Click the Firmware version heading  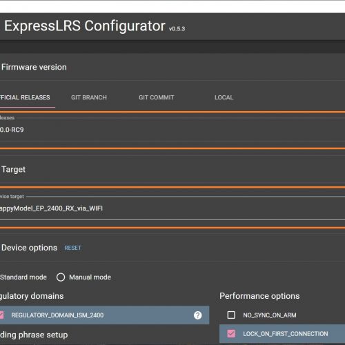click(x=34, y=67)
